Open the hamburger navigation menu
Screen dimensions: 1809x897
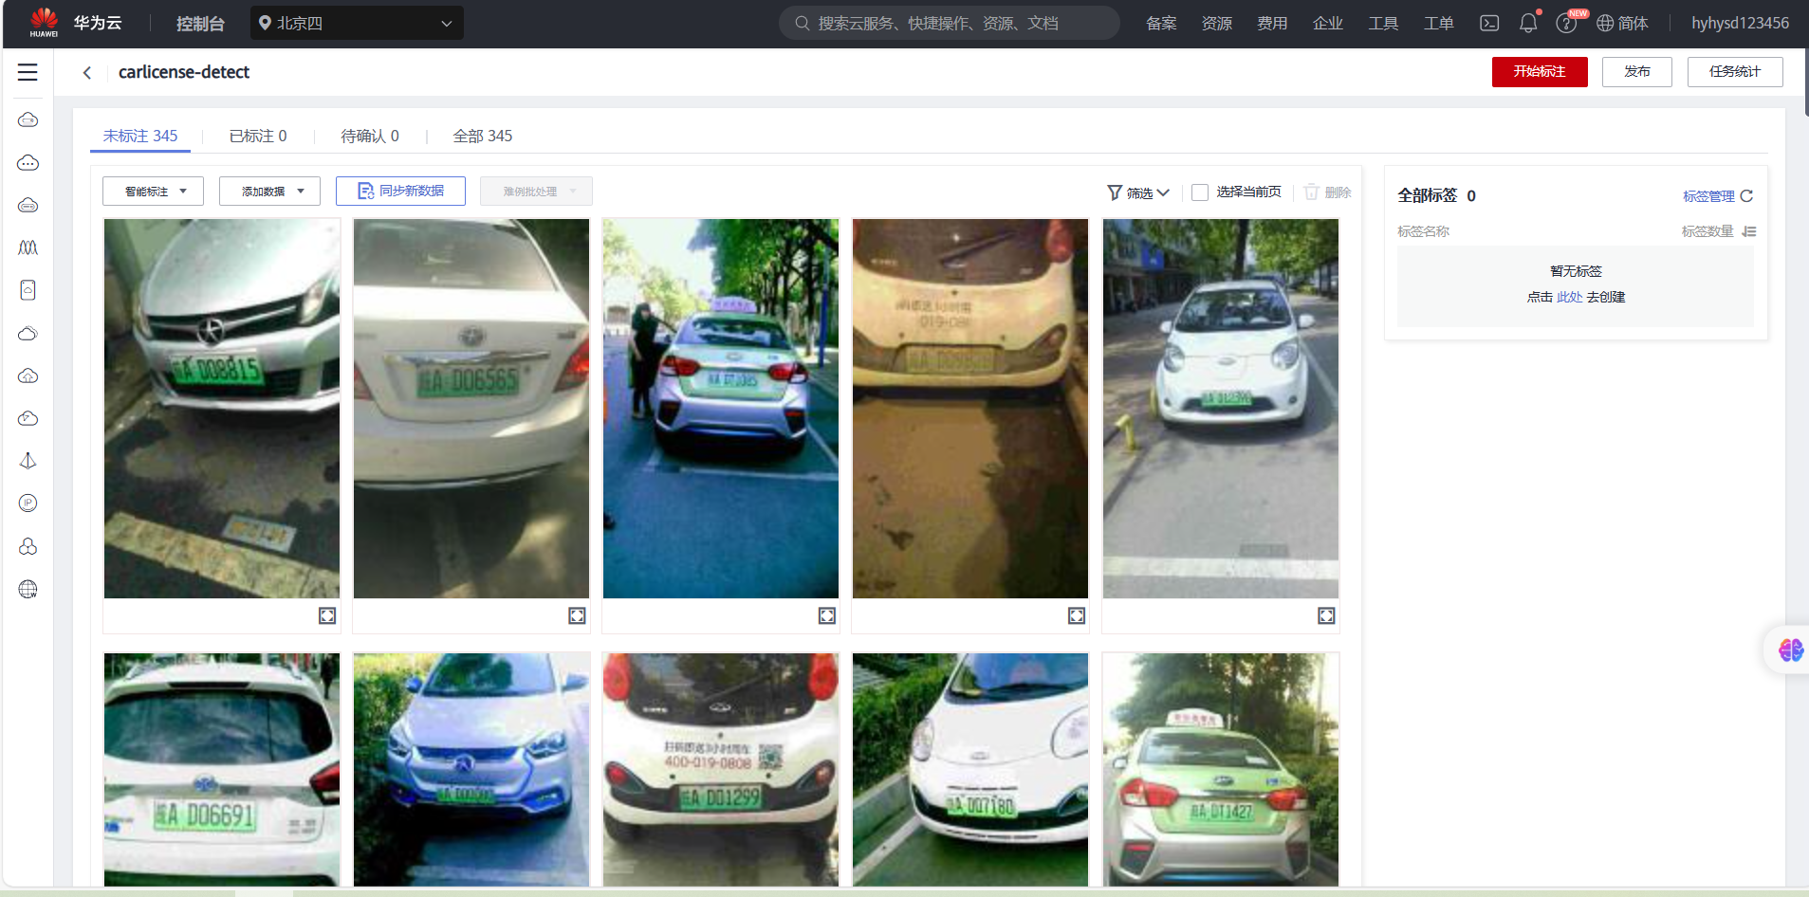(28, 72)
